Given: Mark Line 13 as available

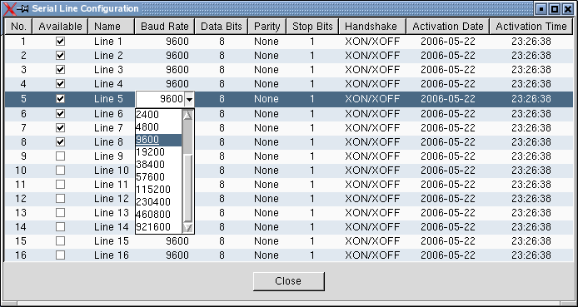Looking at the screenshot, I should (60, 212).
